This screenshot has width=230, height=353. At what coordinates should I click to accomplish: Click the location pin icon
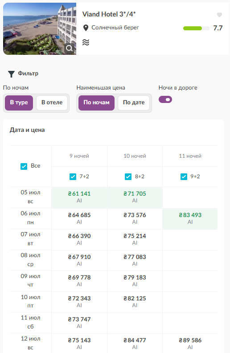click(x=86, y=28)
